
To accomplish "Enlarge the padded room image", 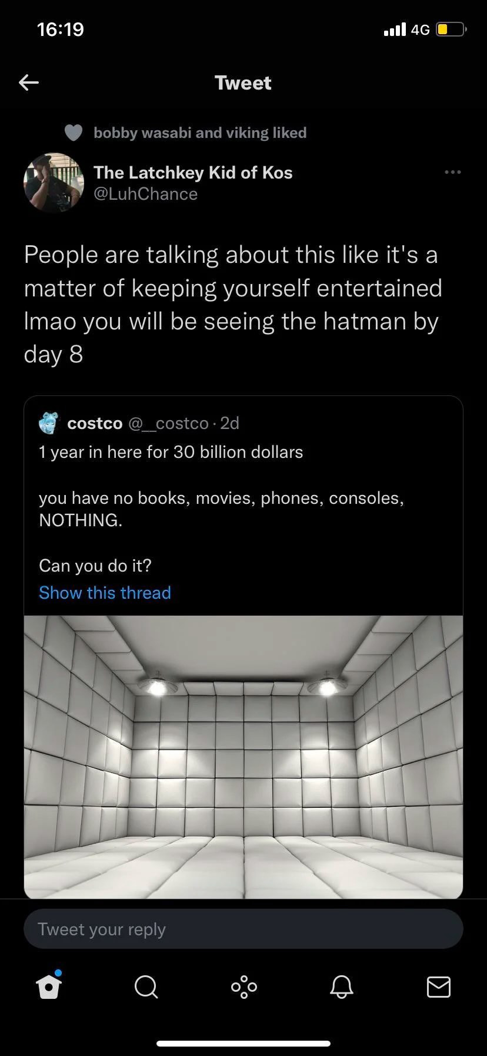I will coord(243,757).
